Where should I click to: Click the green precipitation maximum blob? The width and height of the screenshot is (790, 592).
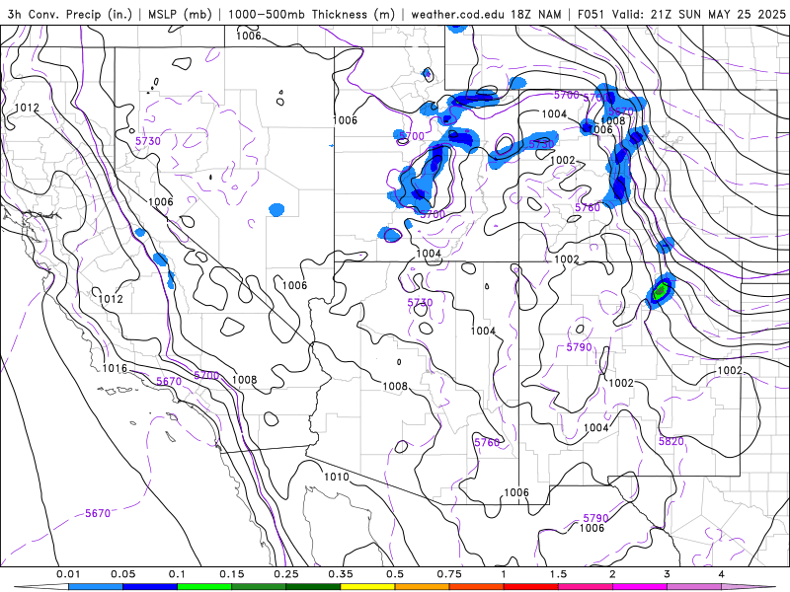pos(660,290)
